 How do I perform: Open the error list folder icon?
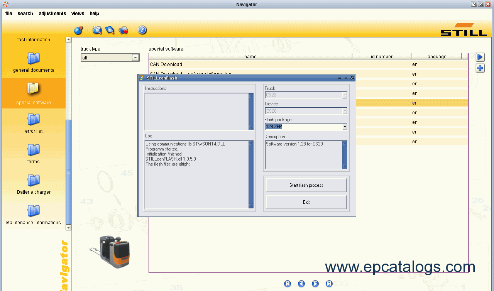(x=34, y=119)
